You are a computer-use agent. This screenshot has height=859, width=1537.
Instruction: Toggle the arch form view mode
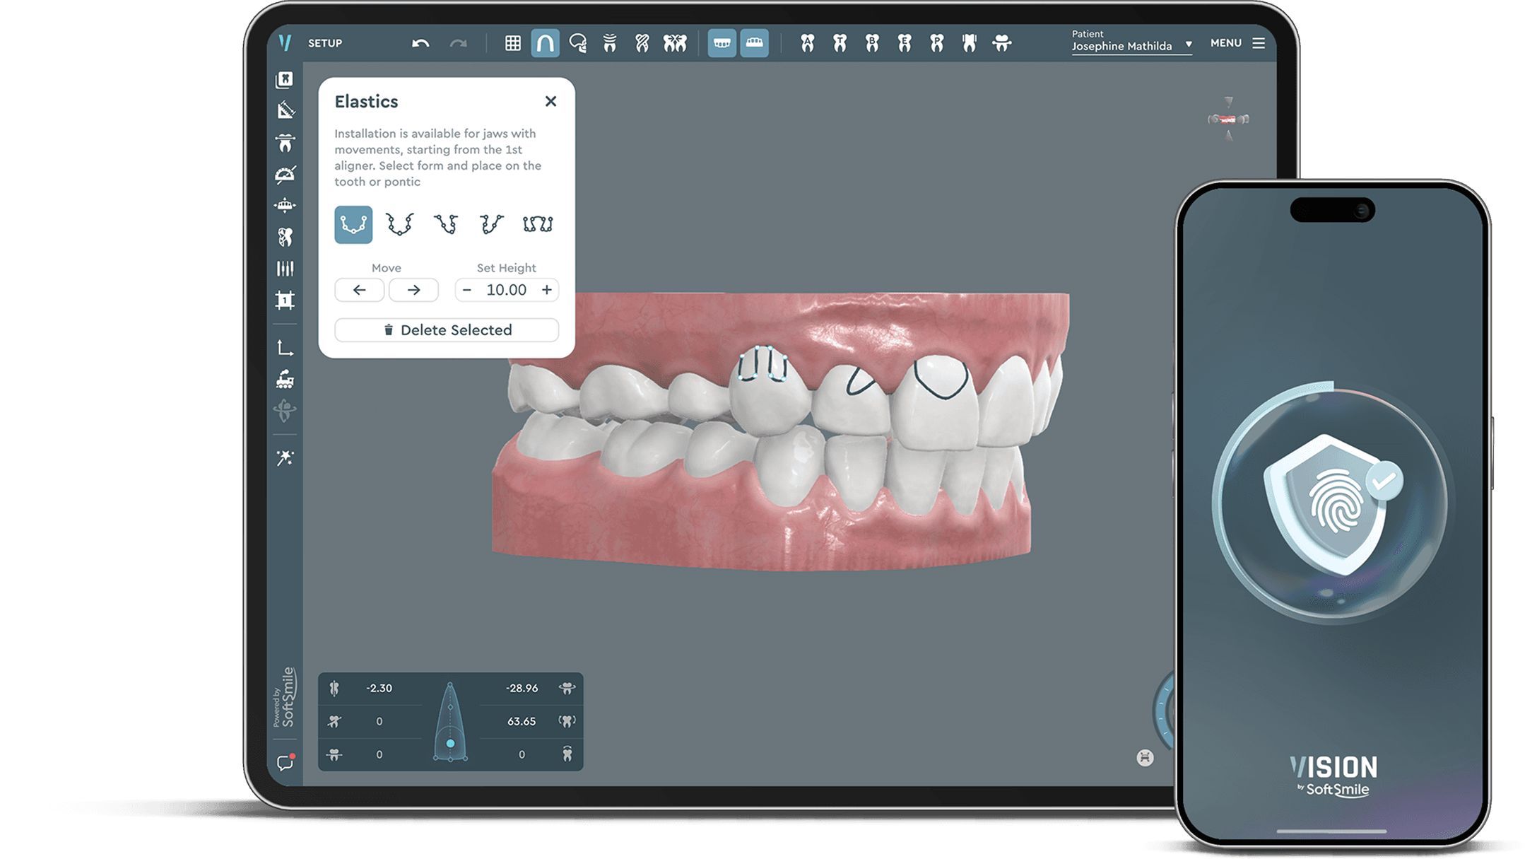pyautogui.click(x=545, y=43)
